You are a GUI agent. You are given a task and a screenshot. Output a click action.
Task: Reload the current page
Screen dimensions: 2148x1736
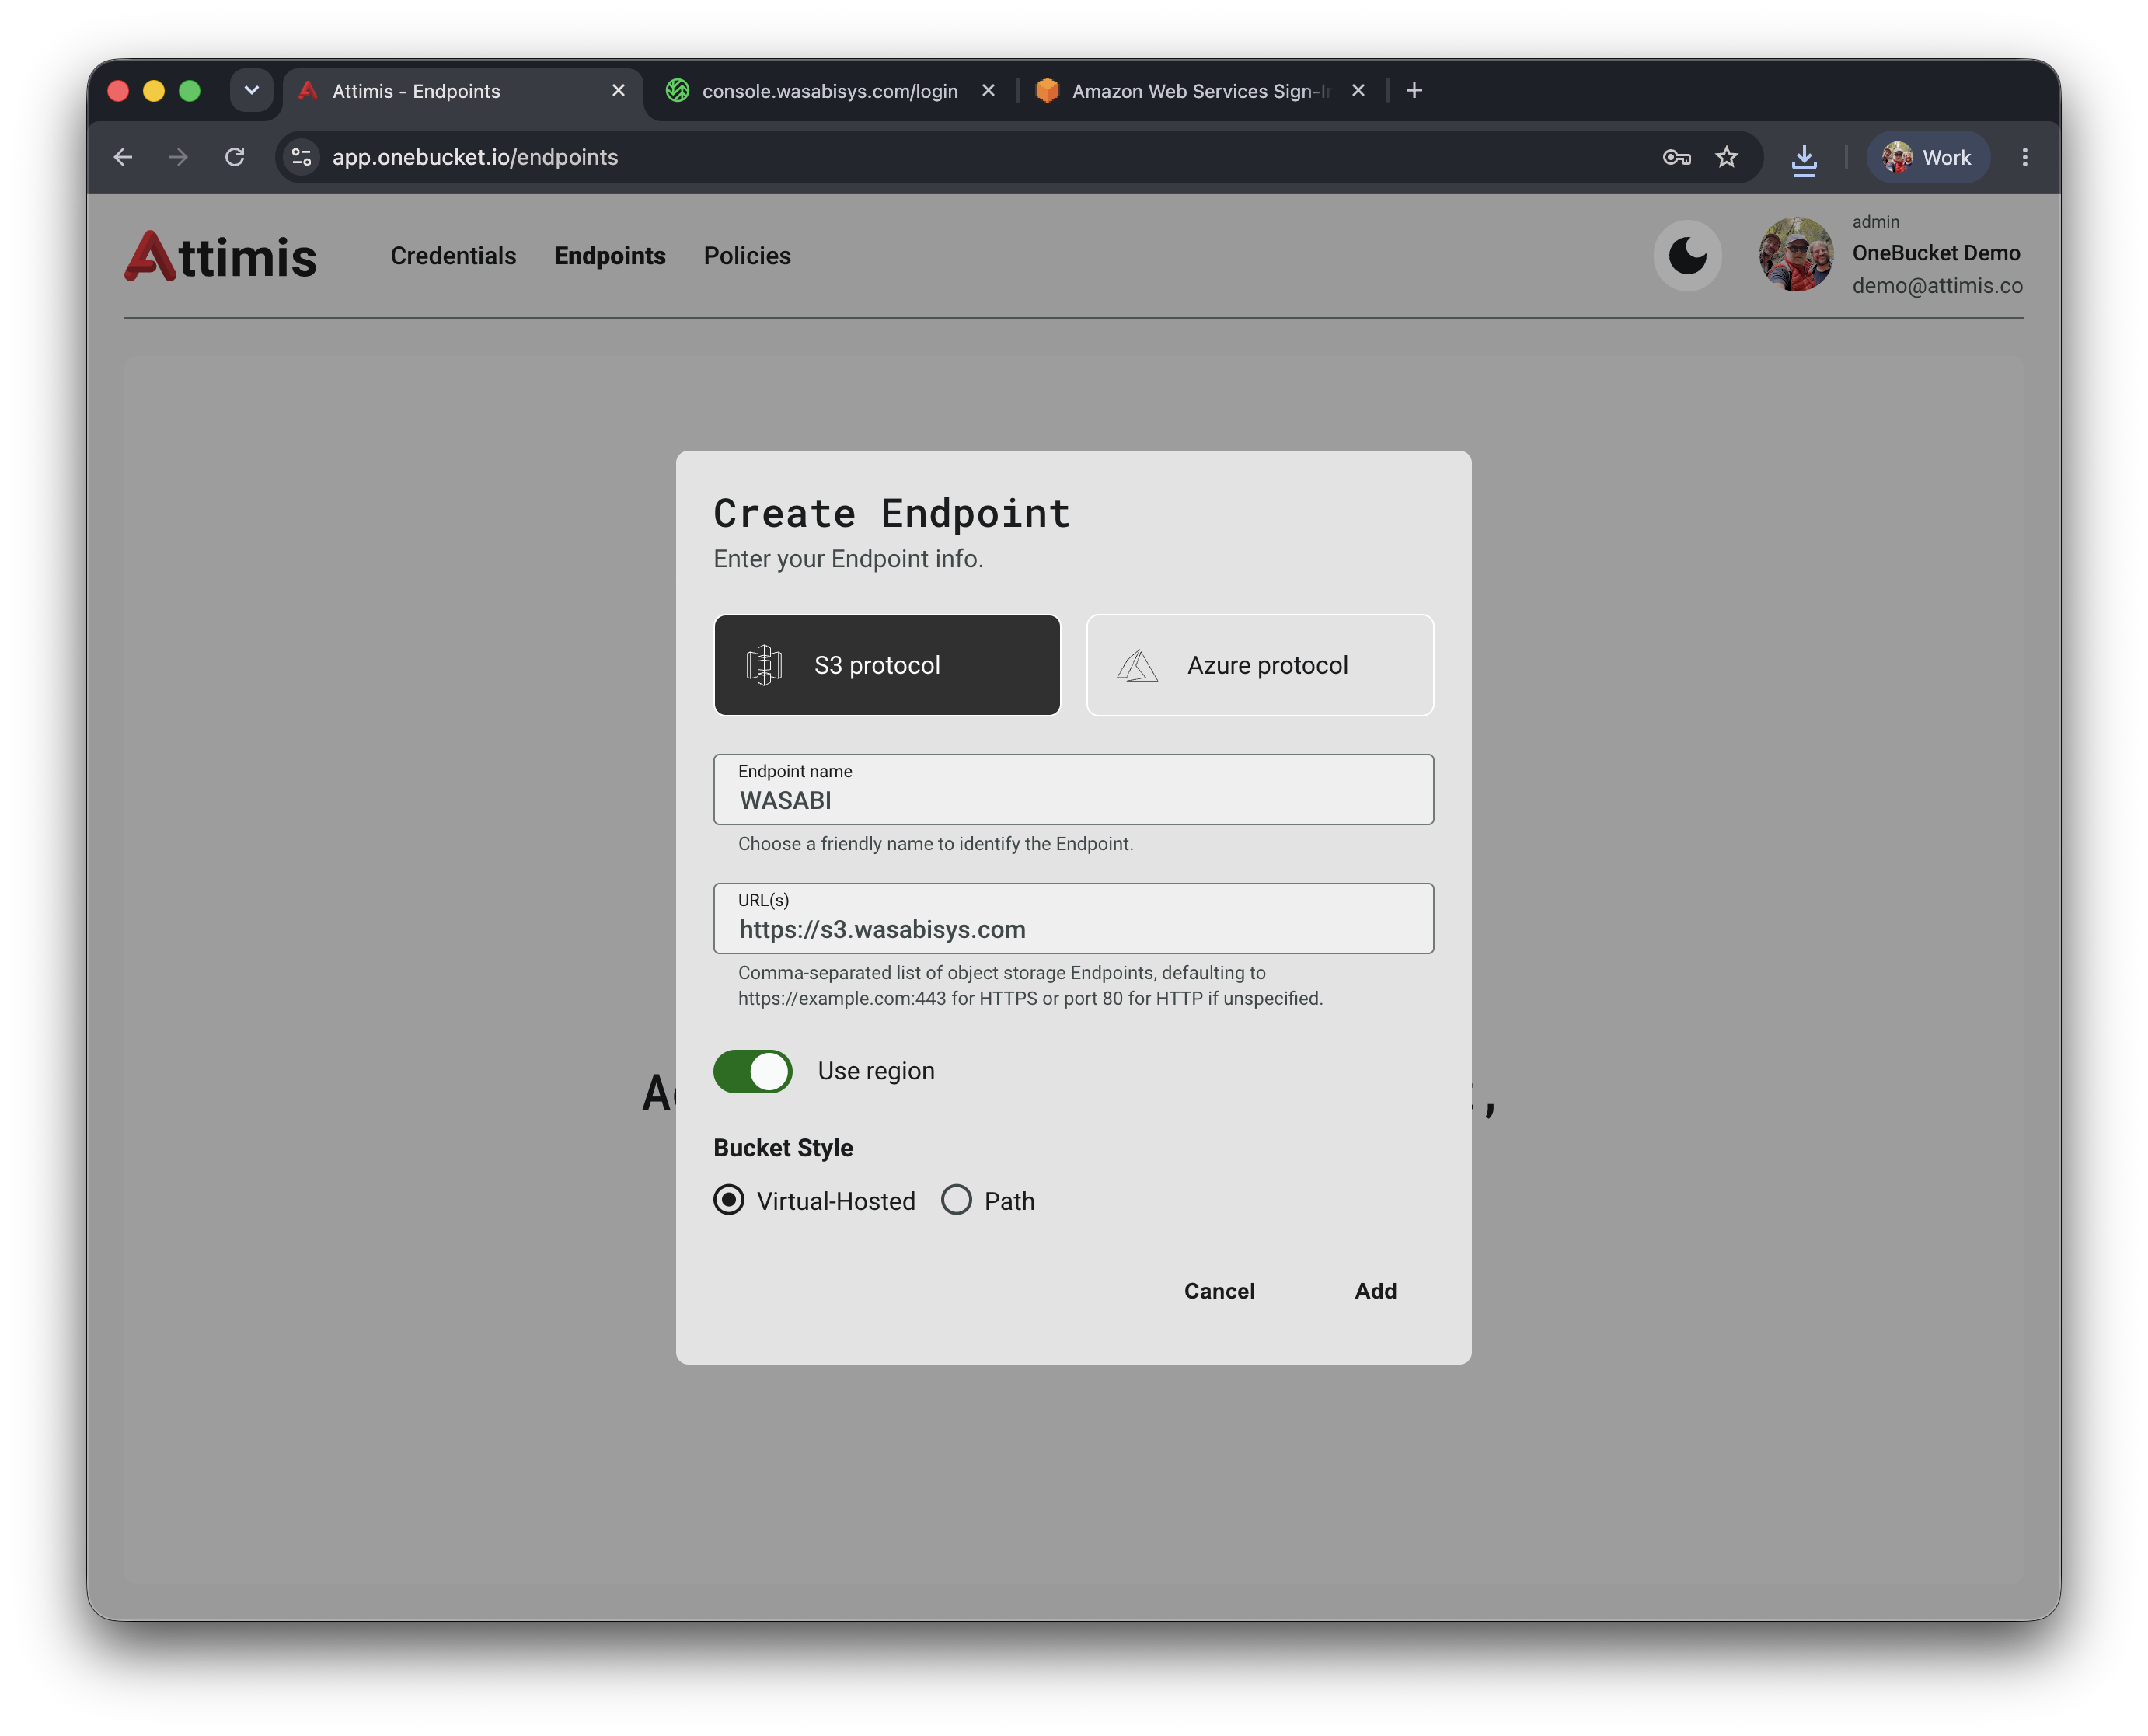pos(234,157)
